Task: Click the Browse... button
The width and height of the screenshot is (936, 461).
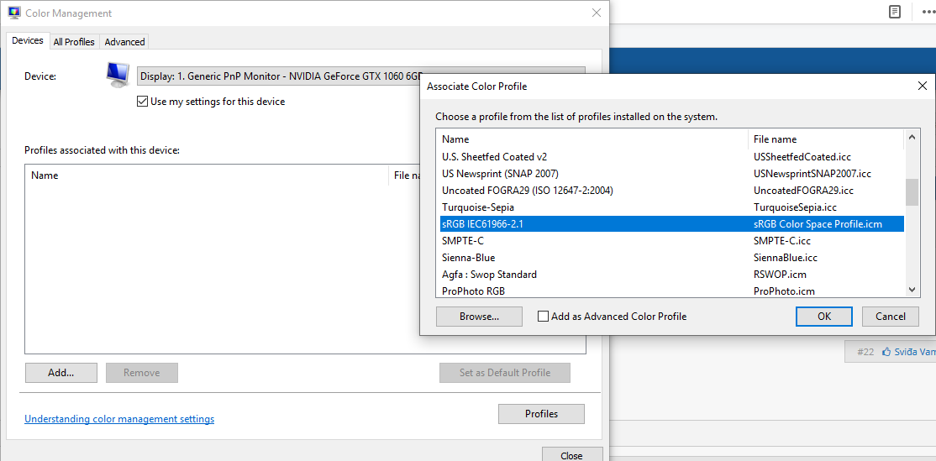Action: coord(479,317)
